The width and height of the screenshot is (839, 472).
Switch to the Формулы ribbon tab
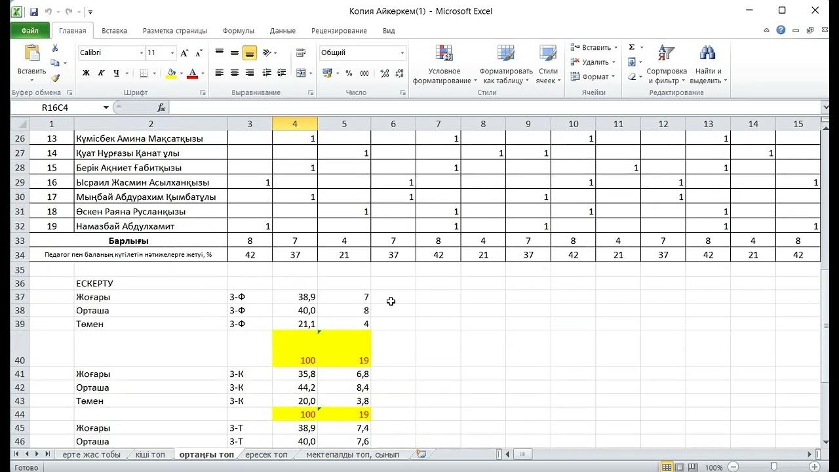(x=239, y=30)
